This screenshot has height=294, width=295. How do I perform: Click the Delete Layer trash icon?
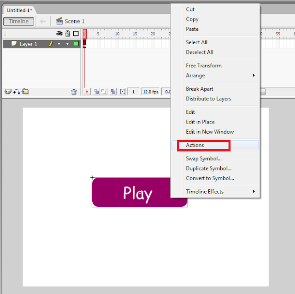coord(74,92)
